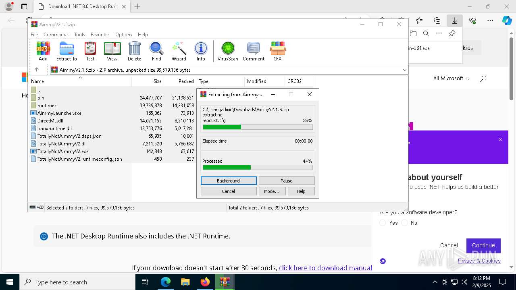The height and width of the screenshot is (290, 516).
Task: Click the Help button in extraction dialog
Action: click(x=301, y=191)
